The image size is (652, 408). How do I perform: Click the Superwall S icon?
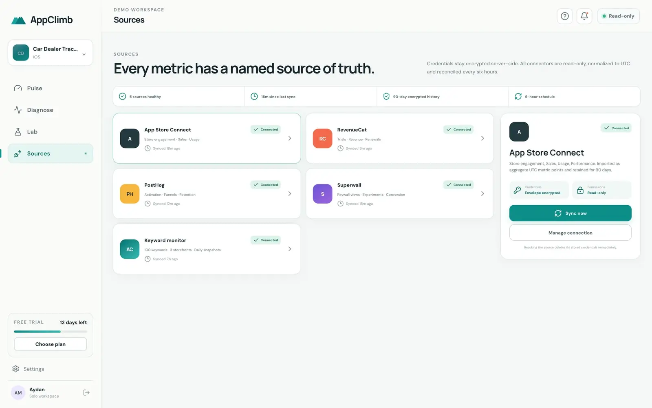pos(322,194)
